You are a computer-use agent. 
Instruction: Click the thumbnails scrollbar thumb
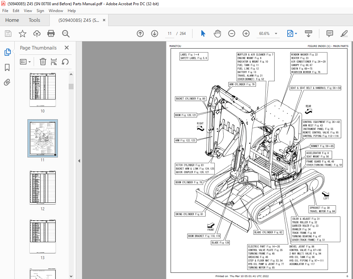(71, 86)
